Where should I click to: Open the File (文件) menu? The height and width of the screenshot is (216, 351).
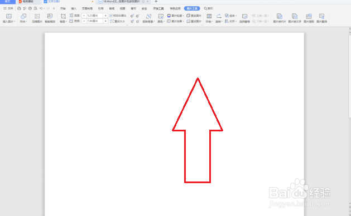(8, 8)
